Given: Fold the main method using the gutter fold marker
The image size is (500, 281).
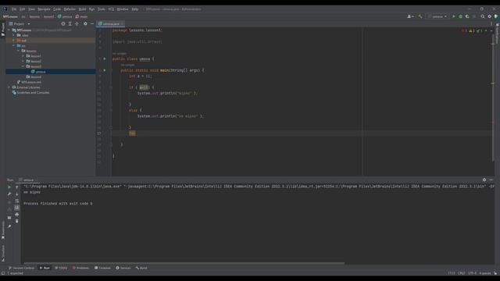Looking at the screenshot, I should pyautogui.click(x=111, y=70).
